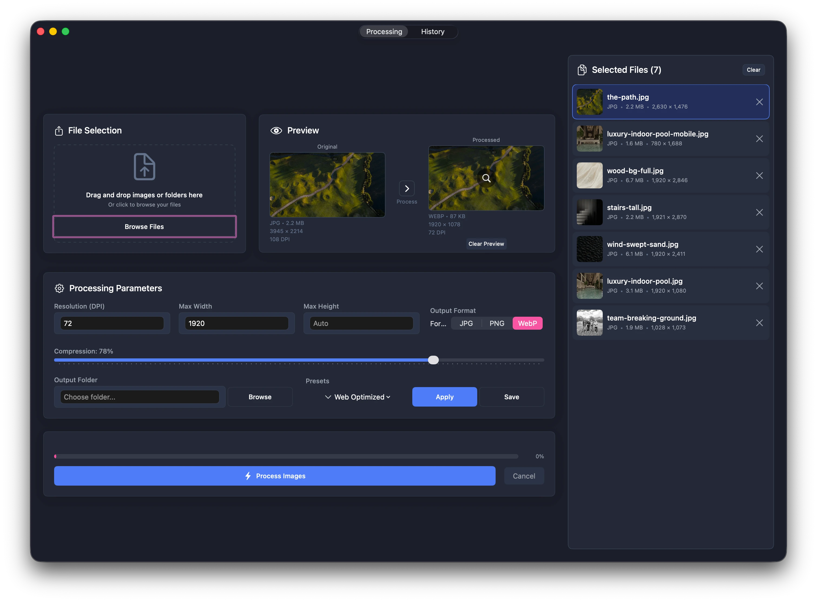Select JPG as the output format
This screenshot has height=602, width=817.
point(466,323)
